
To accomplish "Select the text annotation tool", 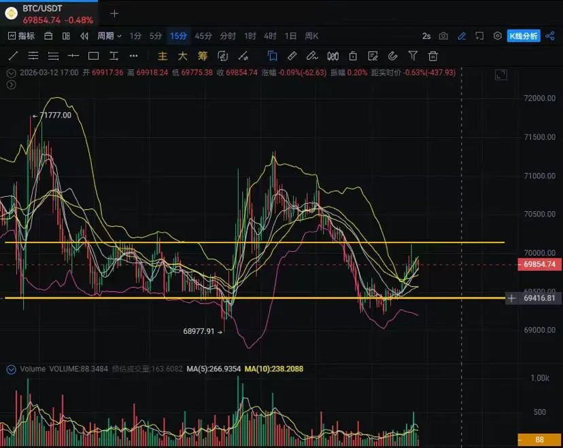I will [114, 56].
